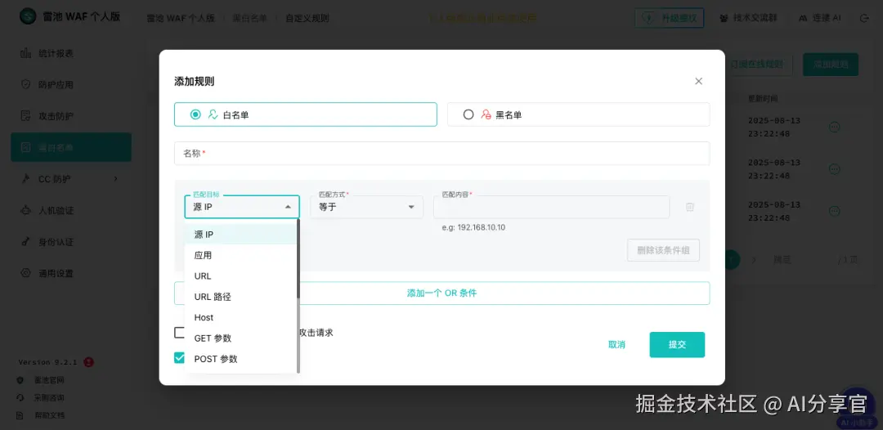
Task: Expand the CC 防护 sidebar chevron
Action: point(115,179)
